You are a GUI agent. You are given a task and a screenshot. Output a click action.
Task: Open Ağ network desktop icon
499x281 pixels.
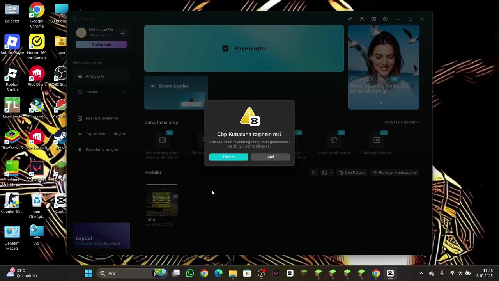[x=37, y=235]
